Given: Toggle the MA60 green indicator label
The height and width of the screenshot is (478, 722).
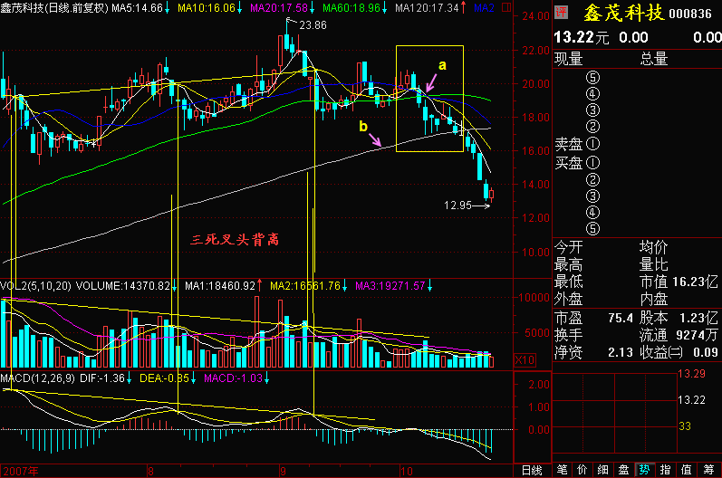Looking at the screenshot, I should pos(351,8).
